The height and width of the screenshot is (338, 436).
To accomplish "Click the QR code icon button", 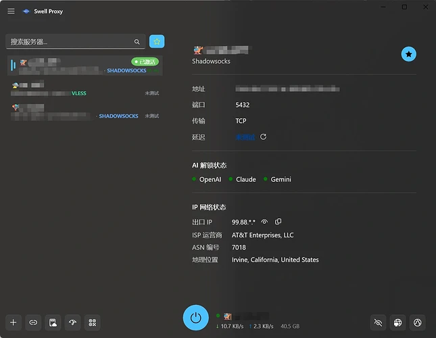I will pos(93,322).
